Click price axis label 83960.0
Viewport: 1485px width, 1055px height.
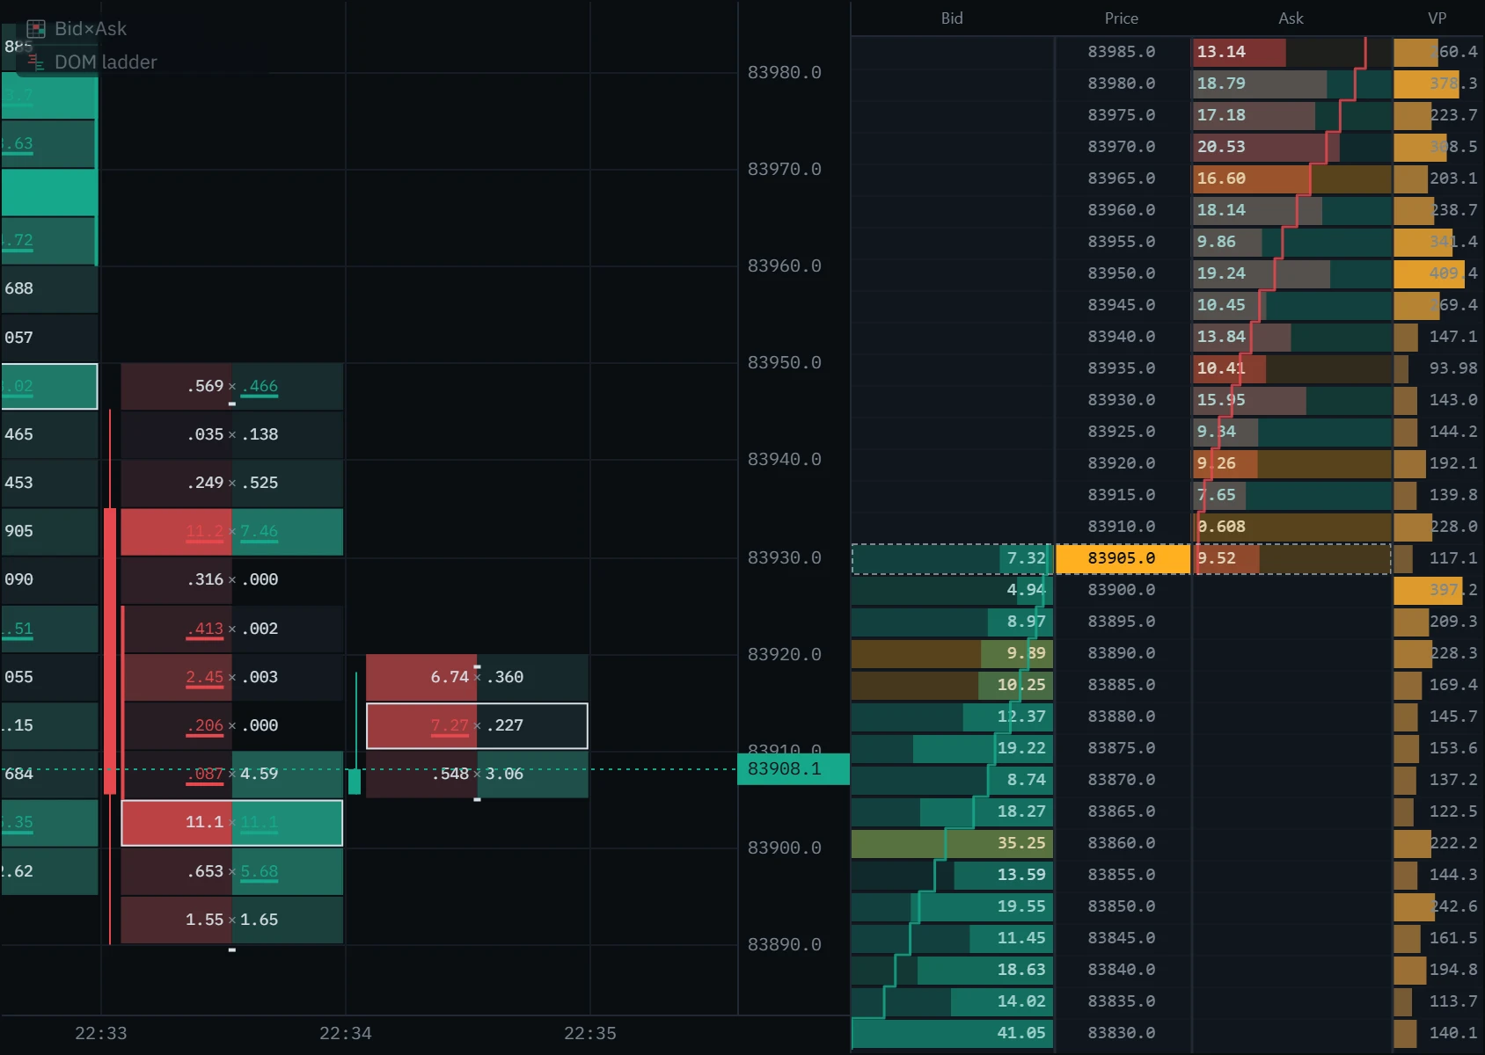point(785,266)
